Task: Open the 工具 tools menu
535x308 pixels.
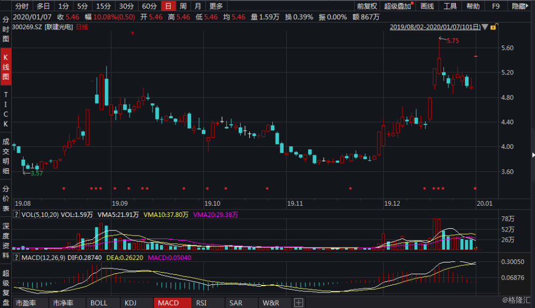Action: 450,6
